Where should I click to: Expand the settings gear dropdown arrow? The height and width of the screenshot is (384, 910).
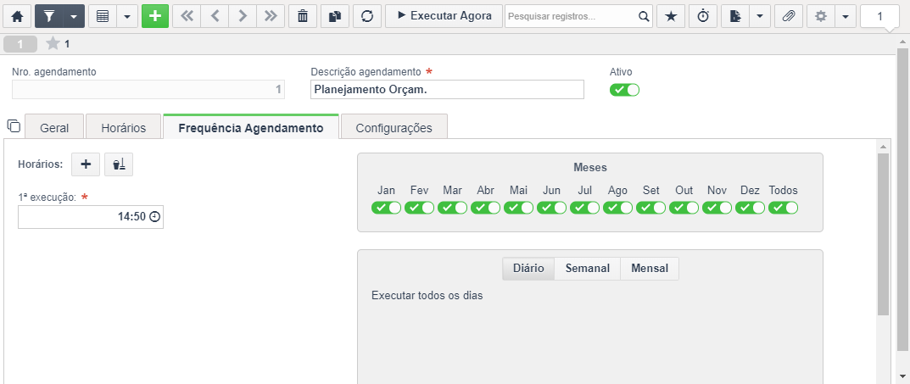[845, 16]
